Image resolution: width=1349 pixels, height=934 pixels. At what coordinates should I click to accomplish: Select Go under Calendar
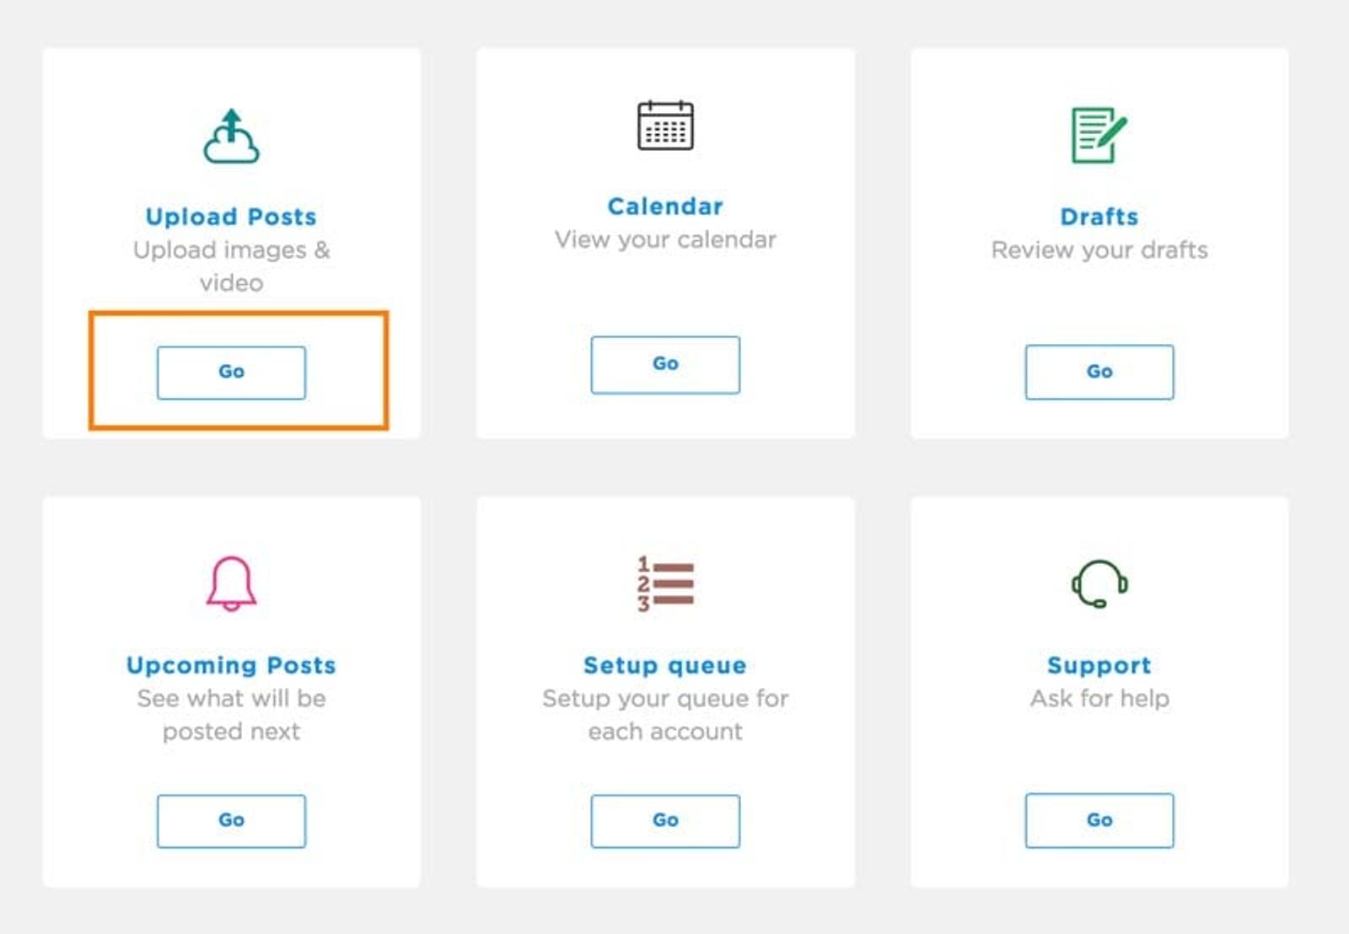(x=665, y=364)
